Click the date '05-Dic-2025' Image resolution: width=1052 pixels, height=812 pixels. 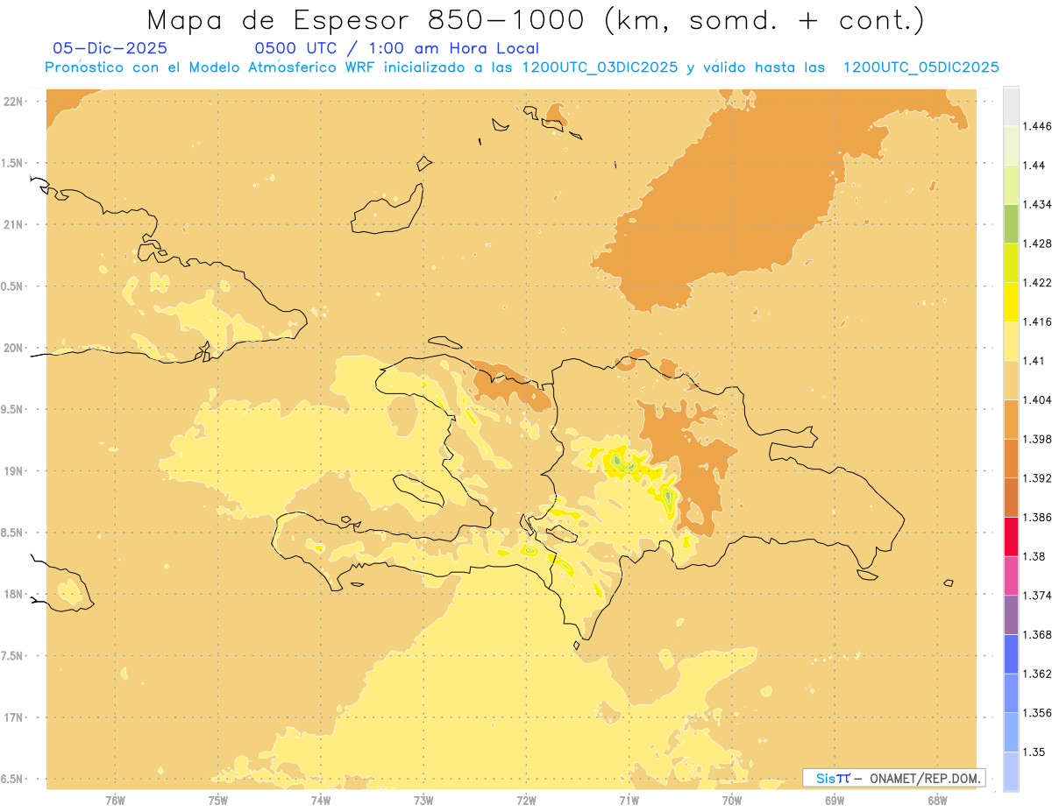(110, 49)
